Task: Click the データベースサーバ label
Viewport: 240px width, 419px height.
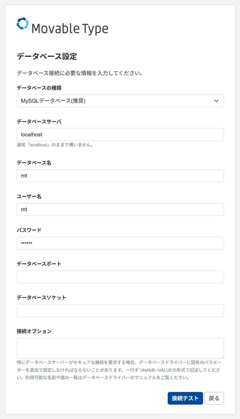Action: coord(39,122)
